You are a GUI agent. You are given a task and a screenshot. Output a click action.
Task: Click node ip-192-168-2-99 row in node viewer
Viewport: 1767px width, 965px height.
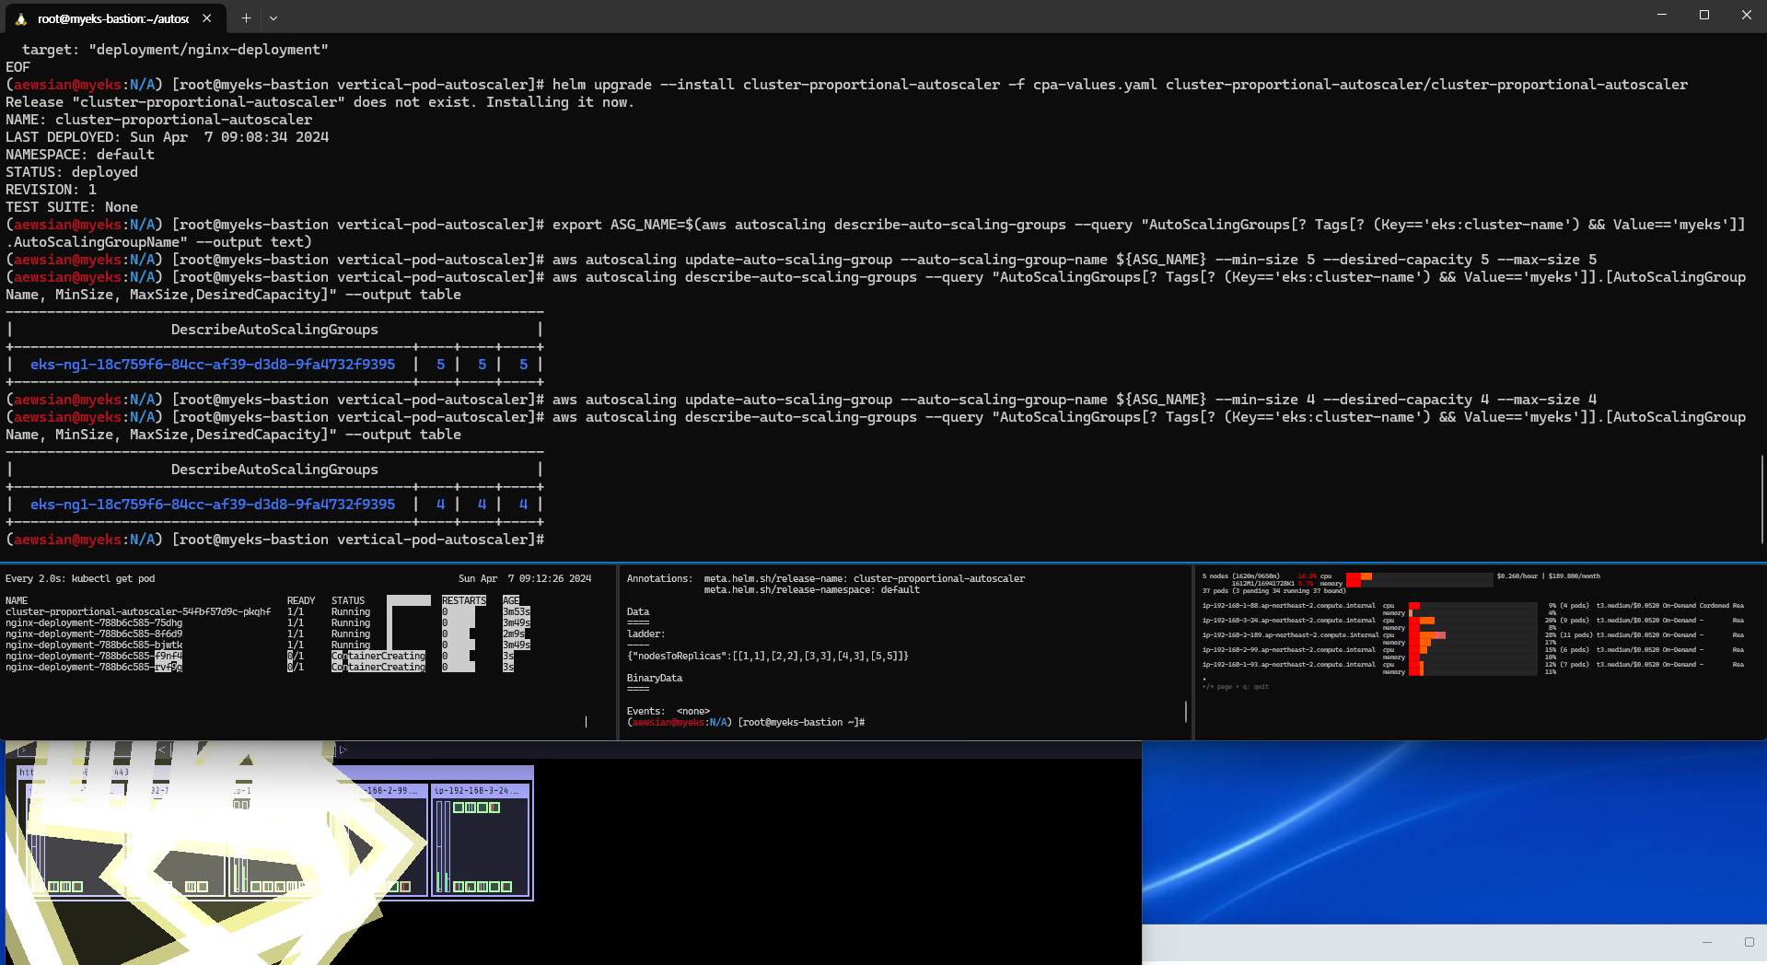click(1473, 652)
